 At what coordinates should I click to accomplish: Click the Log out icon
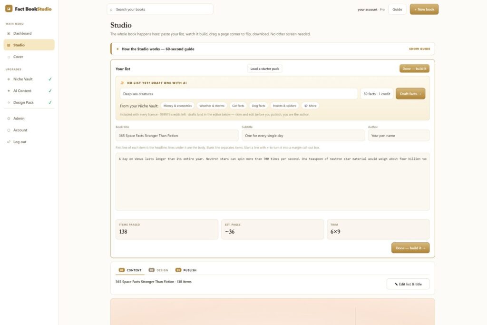click(x=9, y=142)
